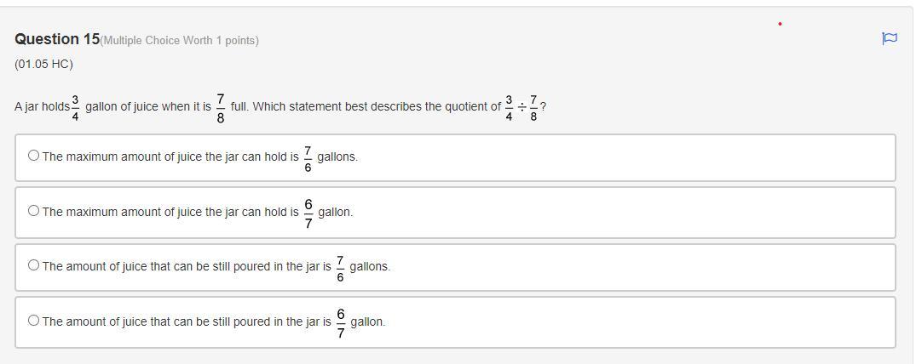This screenshot has height=364, width=922.
Task: Click the 7/6 fraction in the third answer
Action: tap(340, 266)
